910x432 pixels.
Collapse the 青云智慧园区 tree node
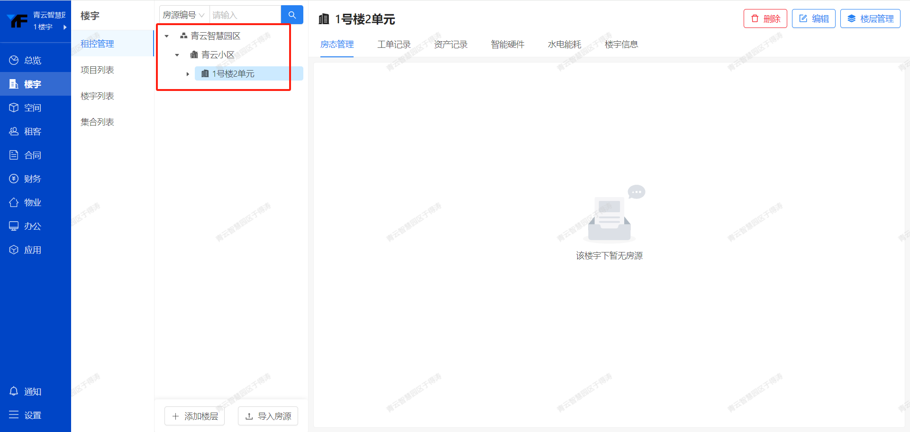coord(167,36)
